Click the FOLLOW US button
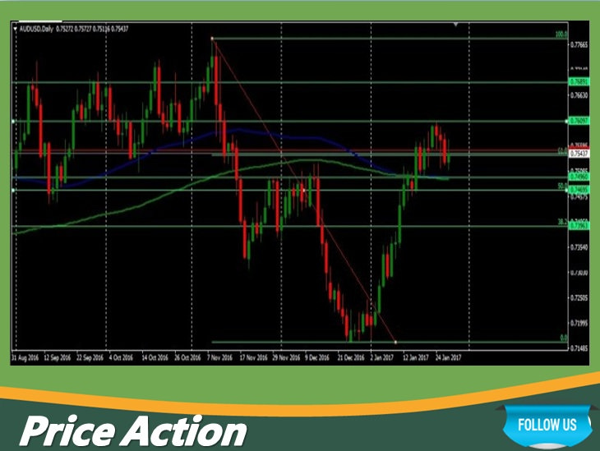 coord(546,426)
